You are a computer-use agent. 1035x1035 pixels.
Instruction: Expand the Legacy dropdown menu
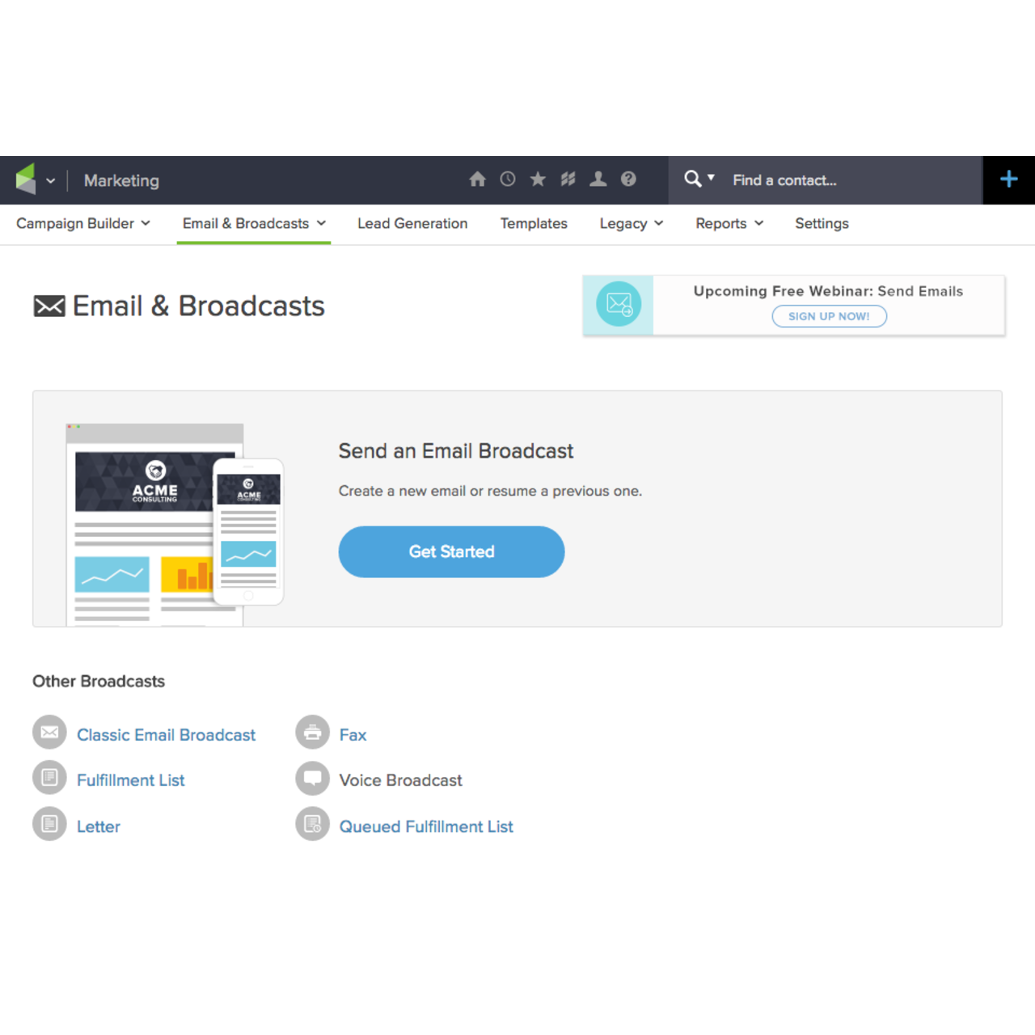coord(631,223)
